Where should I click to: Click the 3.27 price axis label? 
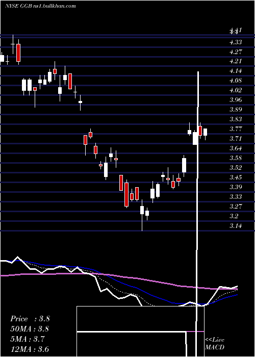point(236,206)
